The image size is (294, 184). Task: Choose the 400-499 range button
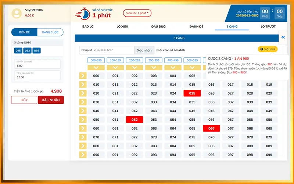coord(173,60)
